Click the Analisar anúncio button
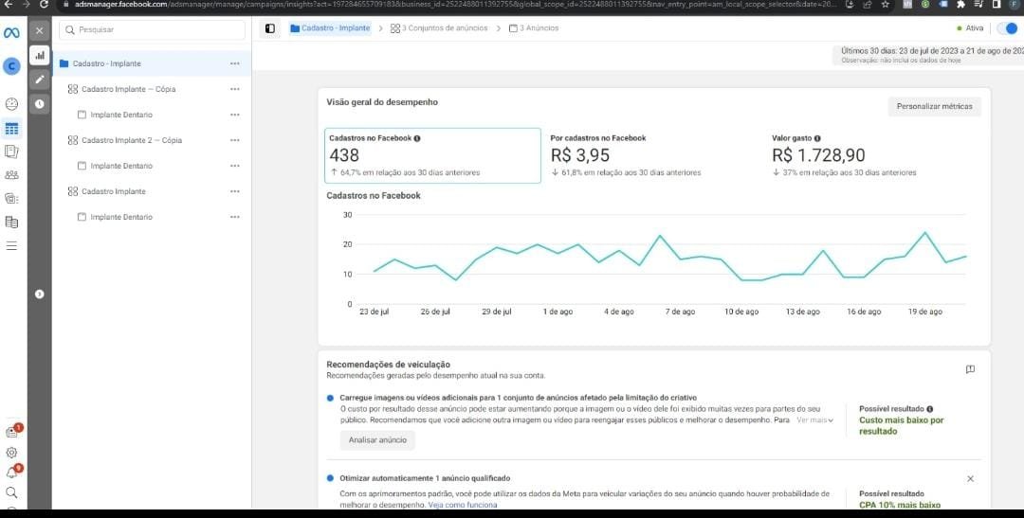 (376, 440)
